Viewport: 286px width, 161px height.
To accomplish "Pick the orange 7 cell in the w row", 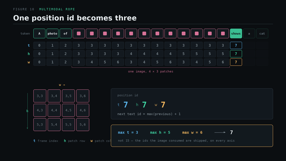I will (x=236, y=62).
